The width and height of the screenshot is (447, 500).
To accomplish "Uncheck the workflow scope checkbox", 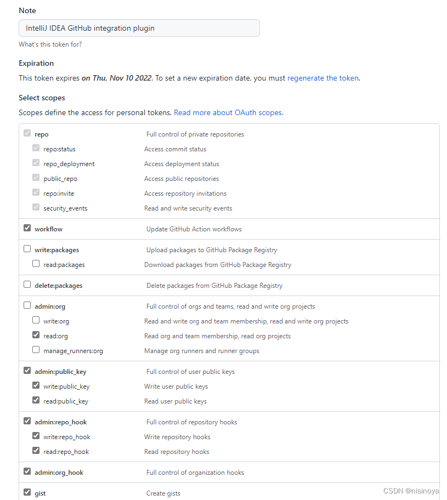I will (x=27, y=228).
